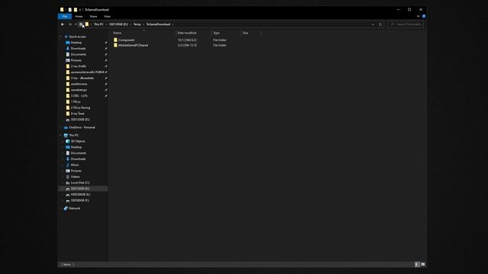Click inside the Search box
The image size is (488, 274).
[406, 24]
